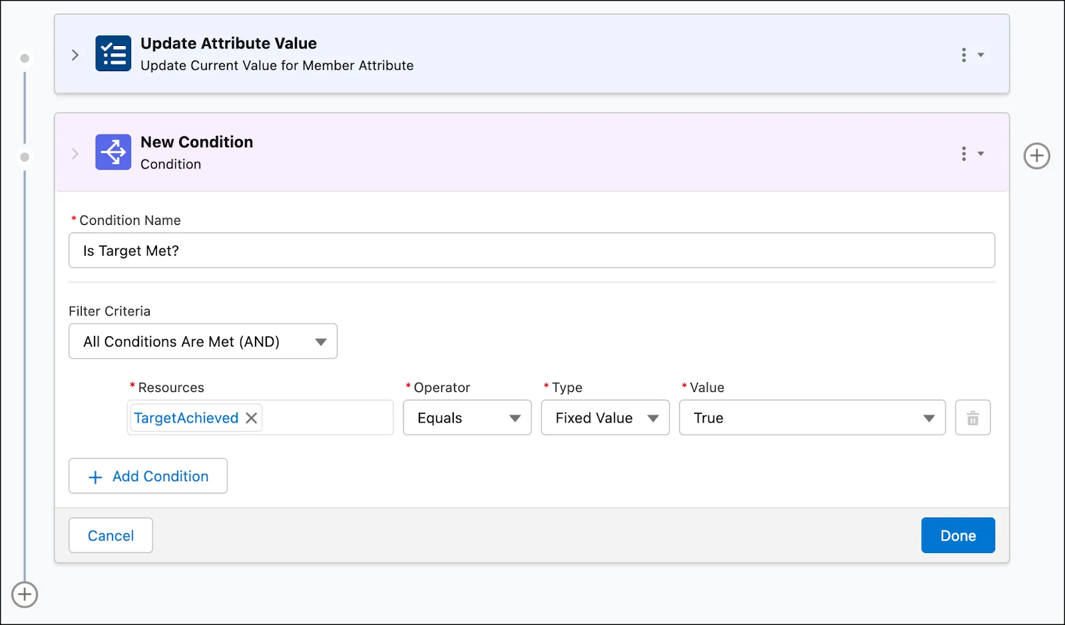
Task: Click the Done button
Action: coord(958,535)
